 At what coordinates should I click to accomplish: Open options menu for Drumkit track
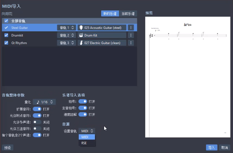pyautogui.click(x=131, y=35)
